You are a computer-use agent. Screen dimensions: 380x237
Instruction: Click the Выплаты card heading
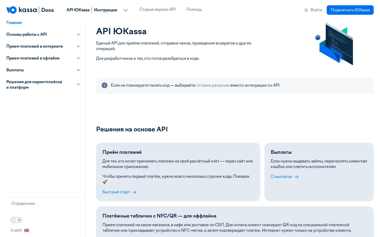(x=281, y=152)
